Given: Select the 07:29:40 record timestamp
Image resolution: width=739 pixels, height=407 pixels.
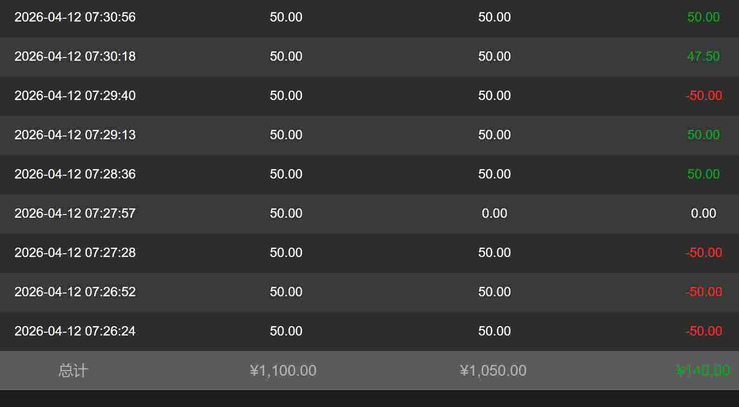Looking at the screenshot, I should (x=75, y=96).
